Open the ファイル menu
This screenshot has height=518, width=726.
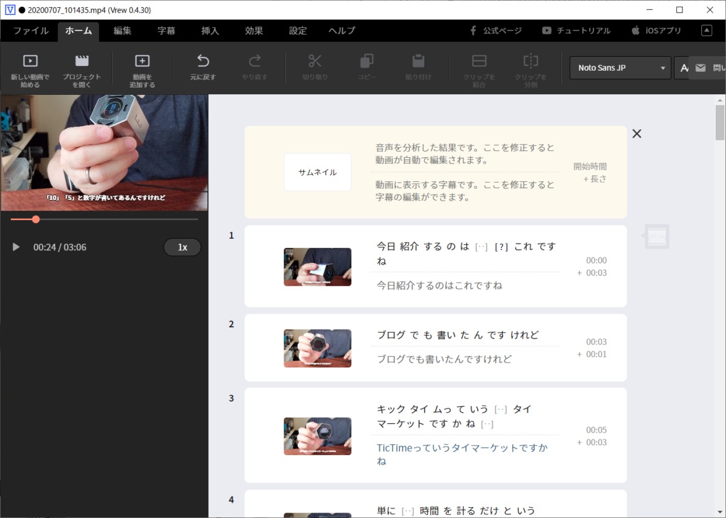(31, 31)
